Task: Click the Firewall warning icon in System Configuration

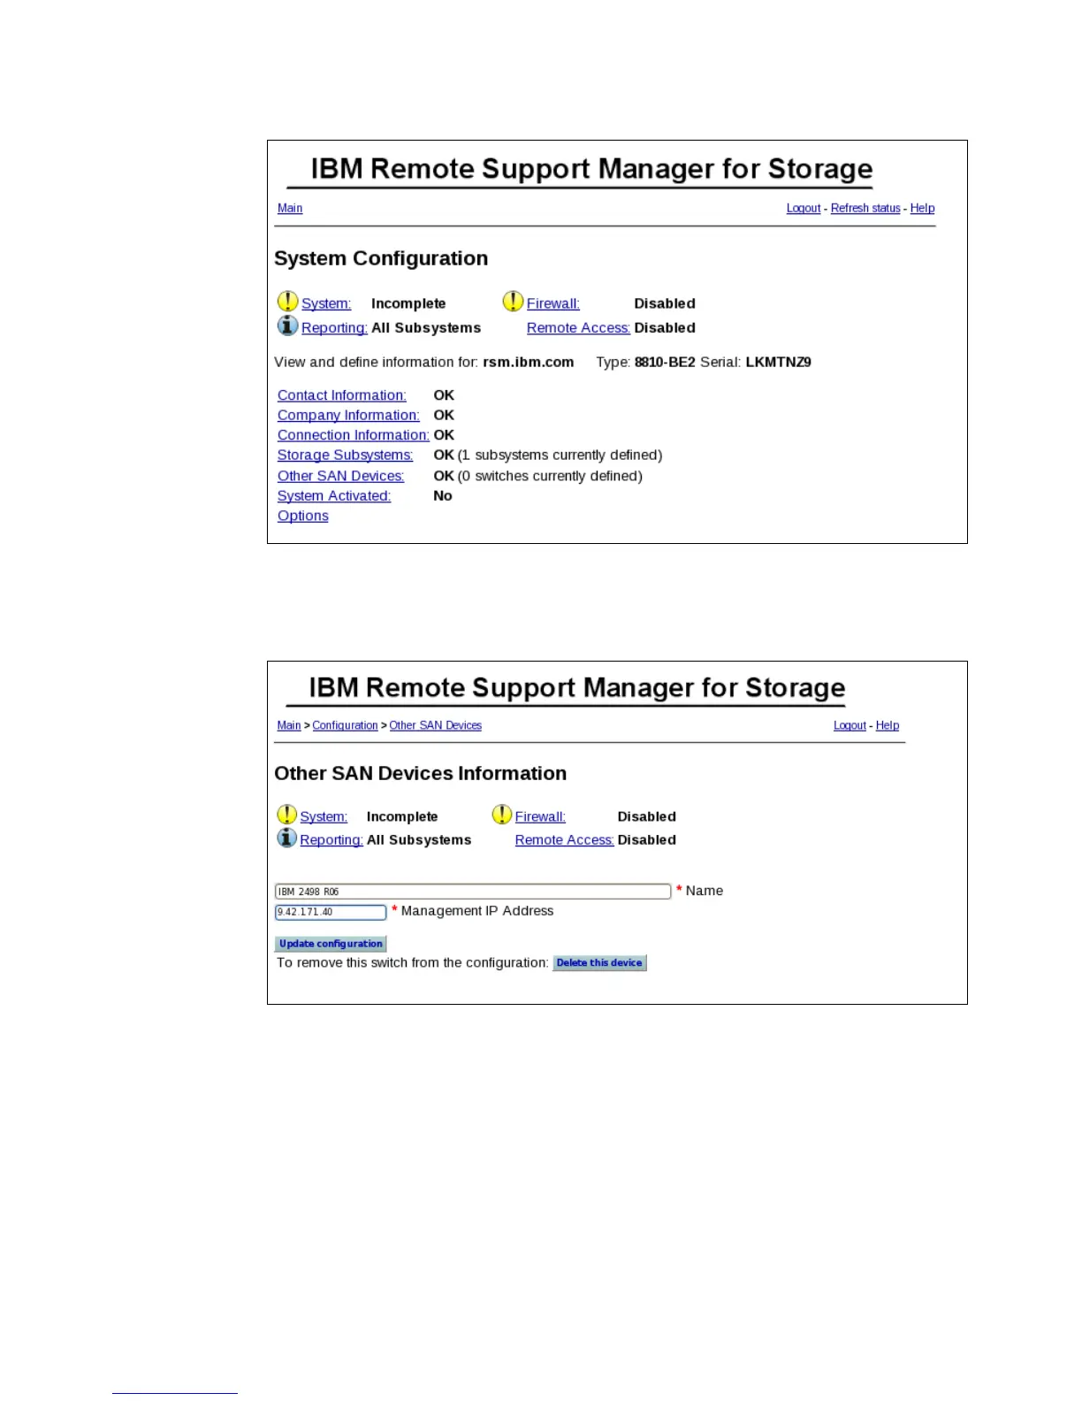Action: pos(514,302)
